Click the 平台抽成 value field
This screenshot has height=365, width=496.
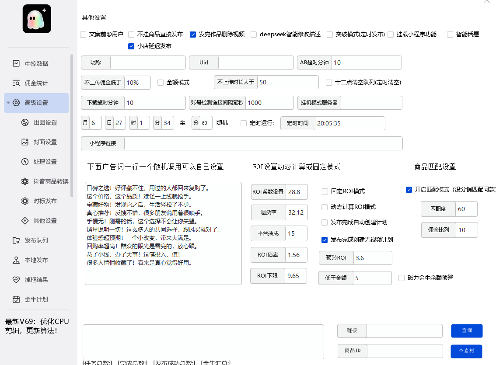[296, 233]
